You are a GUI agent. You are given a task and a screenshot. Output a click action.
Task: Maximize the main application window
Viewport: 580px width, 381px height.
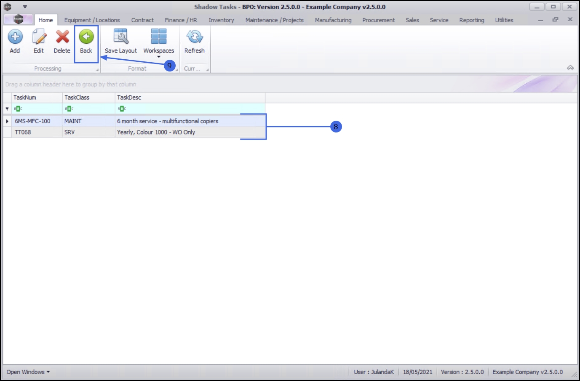click(x=553, y=7)
